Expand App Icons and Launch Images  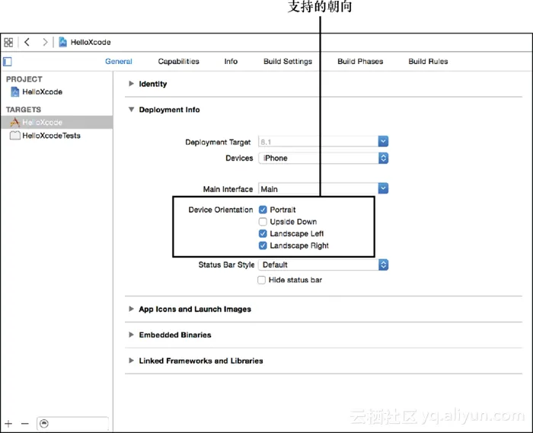tap(131, 309)
